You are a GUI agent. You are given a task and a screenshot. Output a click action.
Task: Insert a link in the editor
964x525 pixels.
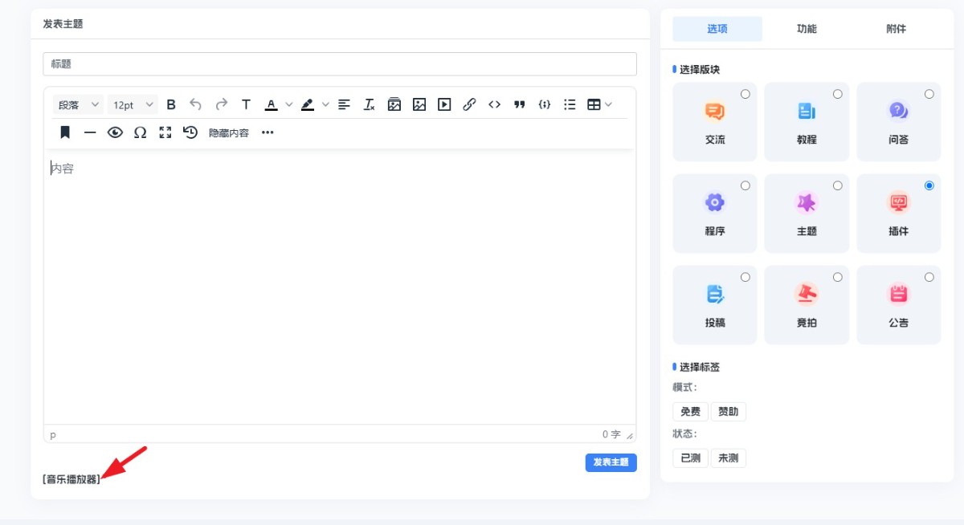click(470, 104)
